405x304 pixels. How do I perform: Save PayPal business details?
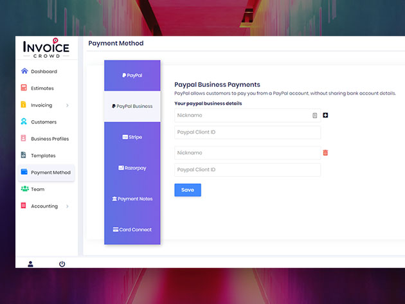coord(188,190)
